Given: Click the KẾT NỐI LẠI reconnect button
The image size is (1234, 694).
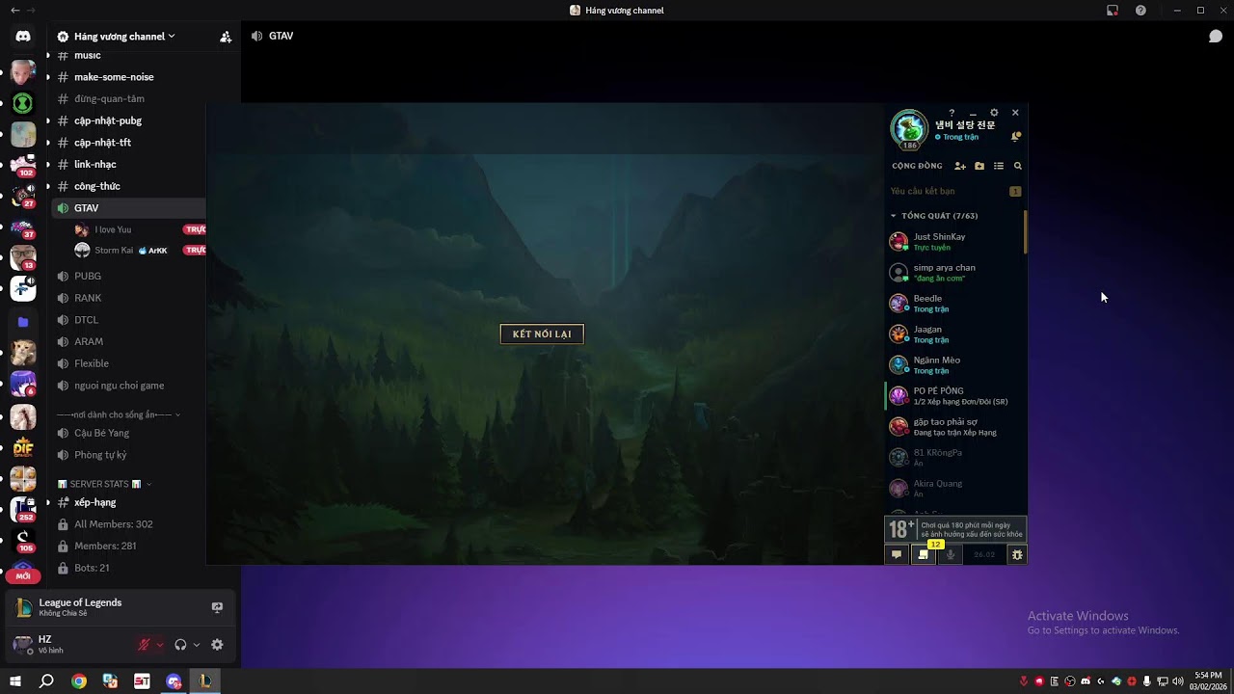Looking at the screenshot, I should pyautogui.click(x=542, y=334).
